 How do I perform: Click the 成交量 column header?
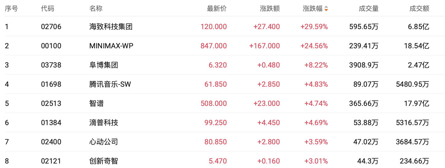pos(368,9)
